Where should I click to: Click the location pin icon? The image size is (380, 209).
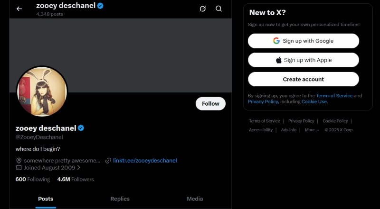point(19,161)
